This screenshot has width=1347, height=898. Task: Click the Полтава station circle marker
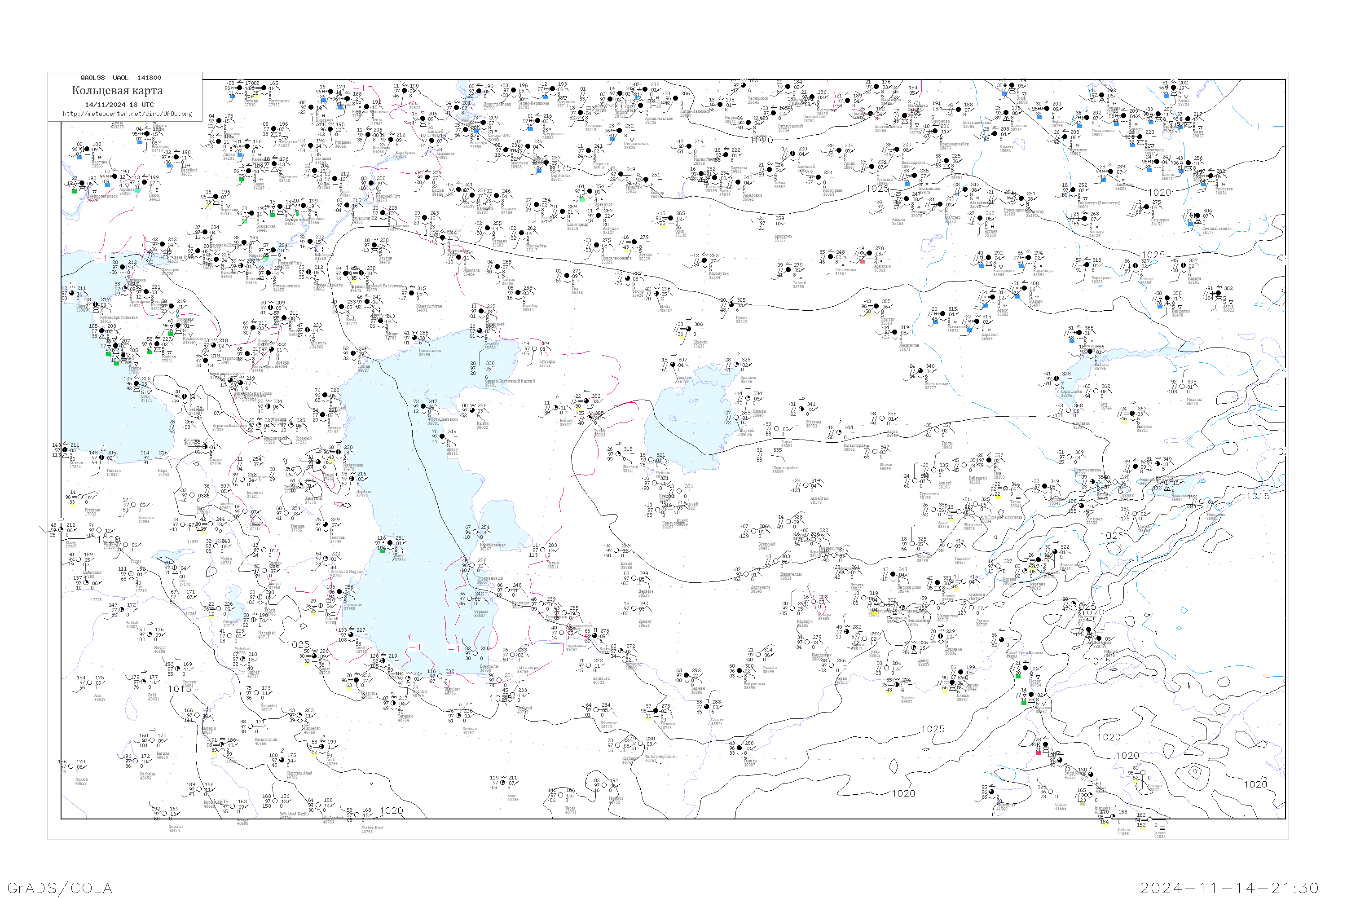87,150
